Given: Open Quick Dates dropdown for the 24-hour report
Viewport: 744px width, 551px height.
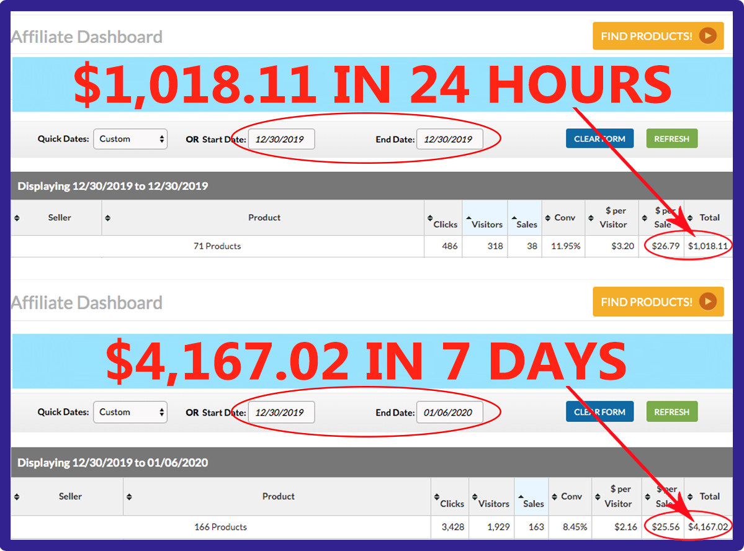Looking at the screenshot, I should tap(130, 139).
